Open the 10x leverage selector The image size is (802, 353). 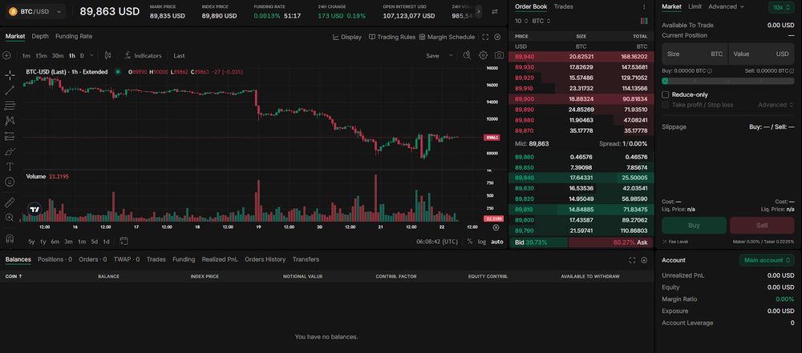[781, 7]
